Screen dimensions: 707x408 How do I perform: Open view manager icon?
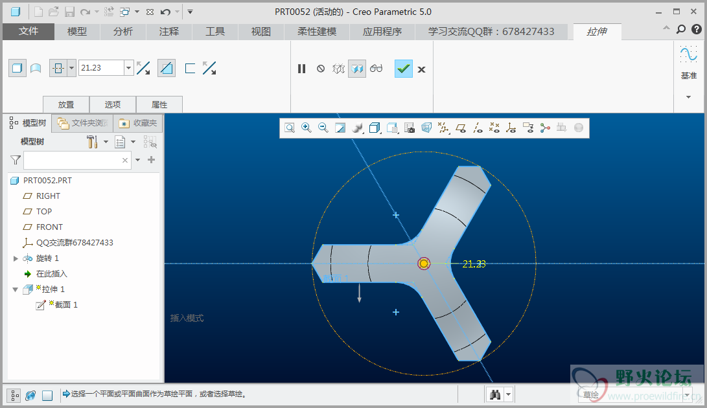click(x=392, y=128)
